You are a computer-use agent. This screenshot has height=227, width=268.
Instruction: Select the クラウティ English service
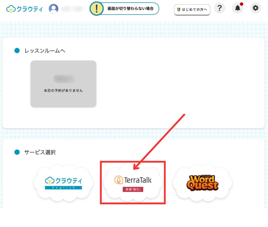63,183
